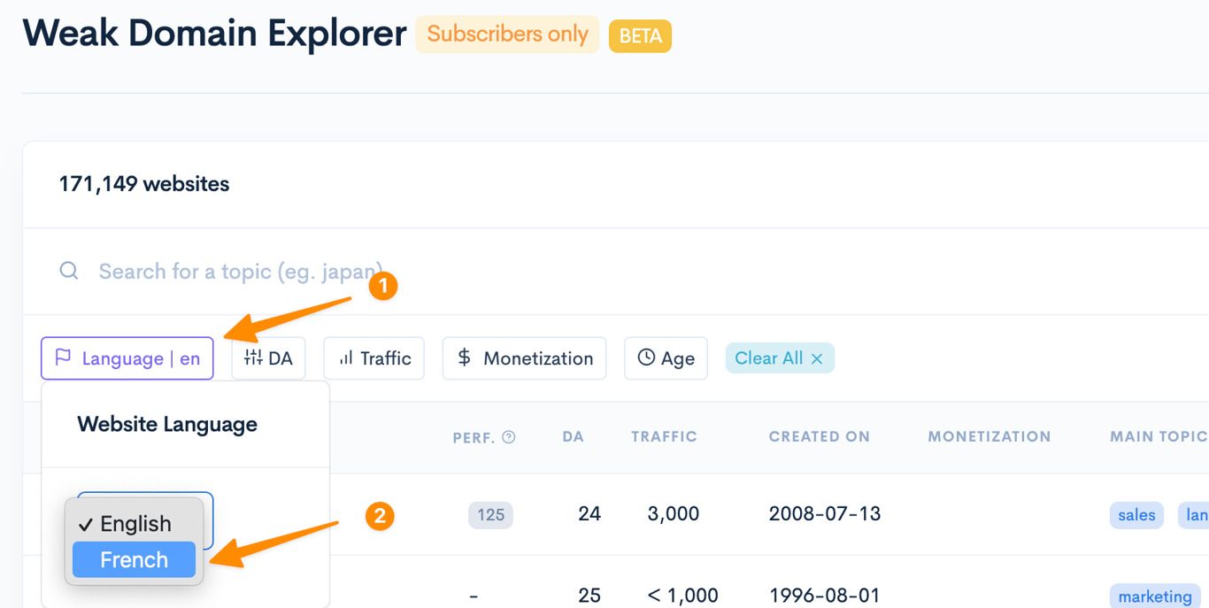1209x608 pixels.
Task: Click the Clear All filters button
Action: point(780,358)
